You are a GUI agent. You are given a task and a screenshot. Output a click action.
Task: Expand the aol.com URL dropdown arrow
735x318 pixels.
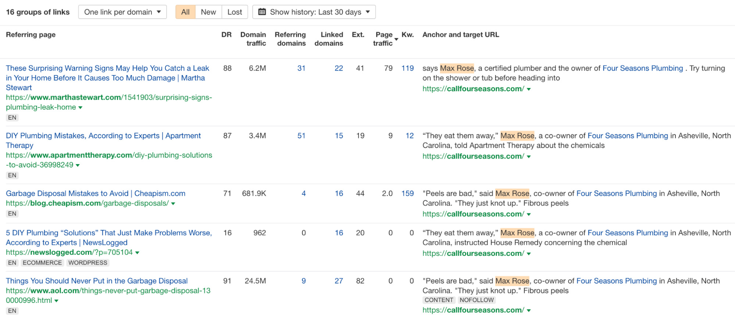tap(56, 301)
